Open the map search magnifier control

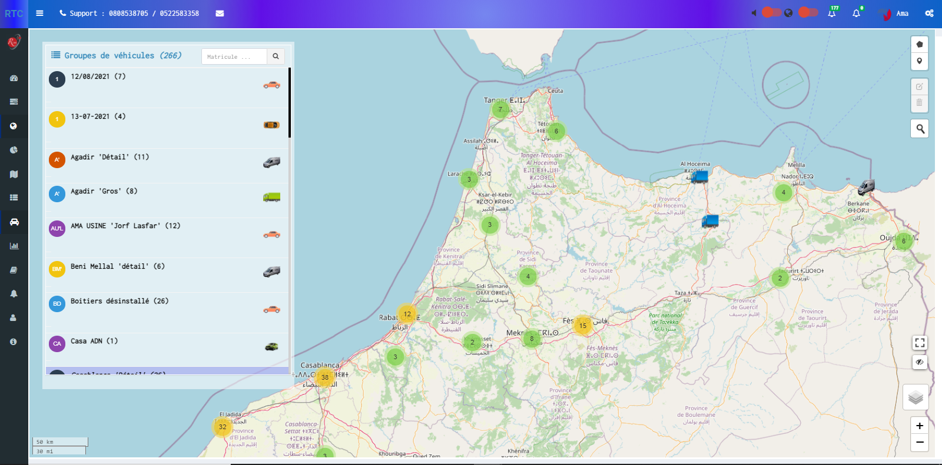920,129
